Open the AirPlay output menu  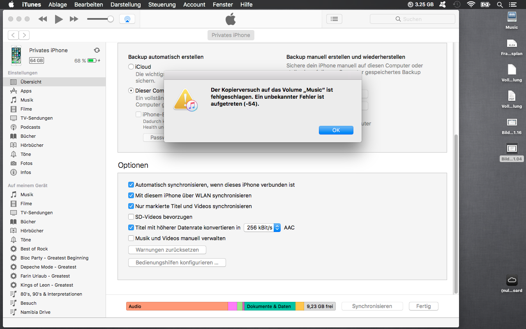tap(127, 19)
